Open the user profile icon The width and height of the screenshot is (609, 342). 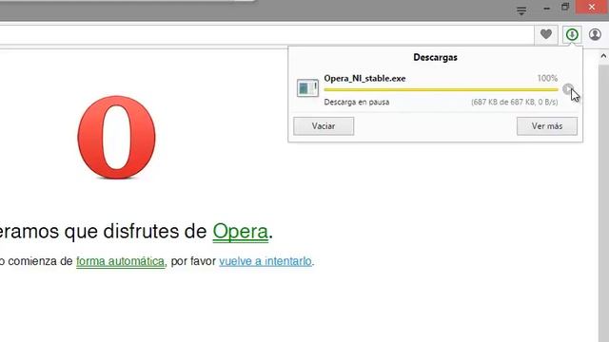pos(595,34)
